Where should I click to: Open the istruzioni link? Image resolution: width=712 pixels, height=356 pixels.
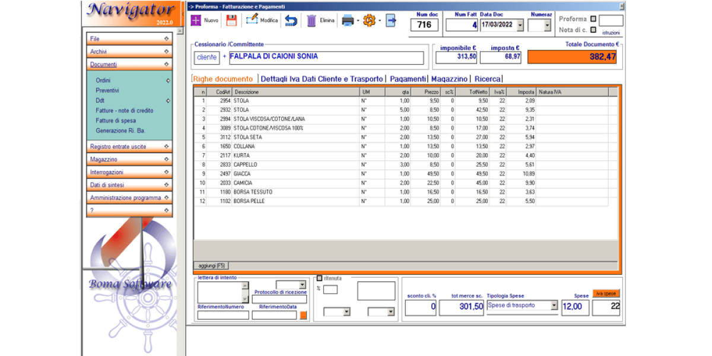(x=611, y=33)
